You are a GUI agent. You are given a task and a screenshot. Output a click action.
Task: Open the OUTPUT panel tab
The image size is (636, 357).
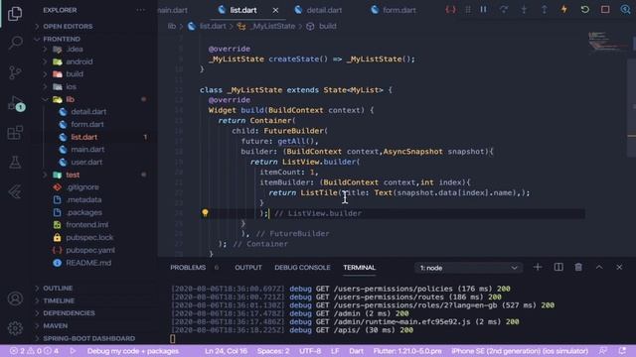point(247,268)
